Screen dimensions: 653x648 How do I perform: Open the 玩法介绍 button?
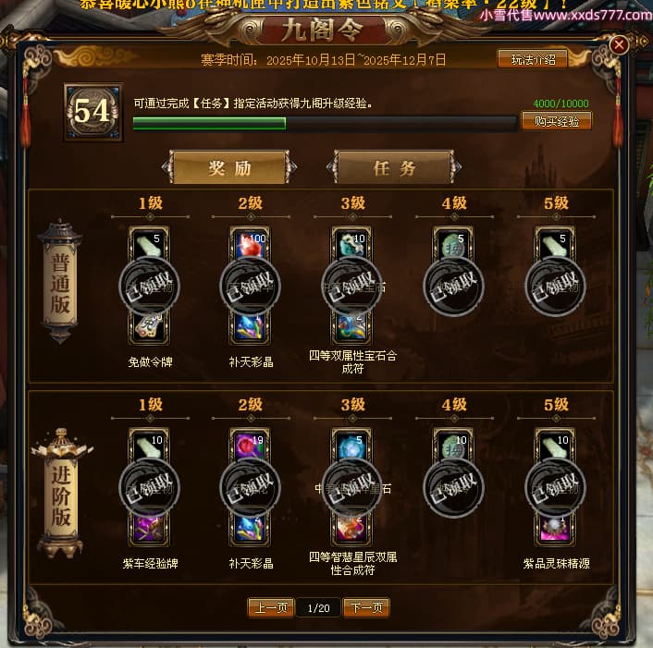tap(533, 59)
